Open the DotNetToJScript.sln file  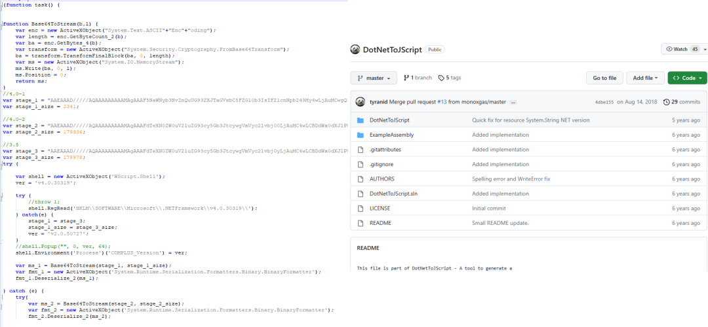[x=393, y=194]
